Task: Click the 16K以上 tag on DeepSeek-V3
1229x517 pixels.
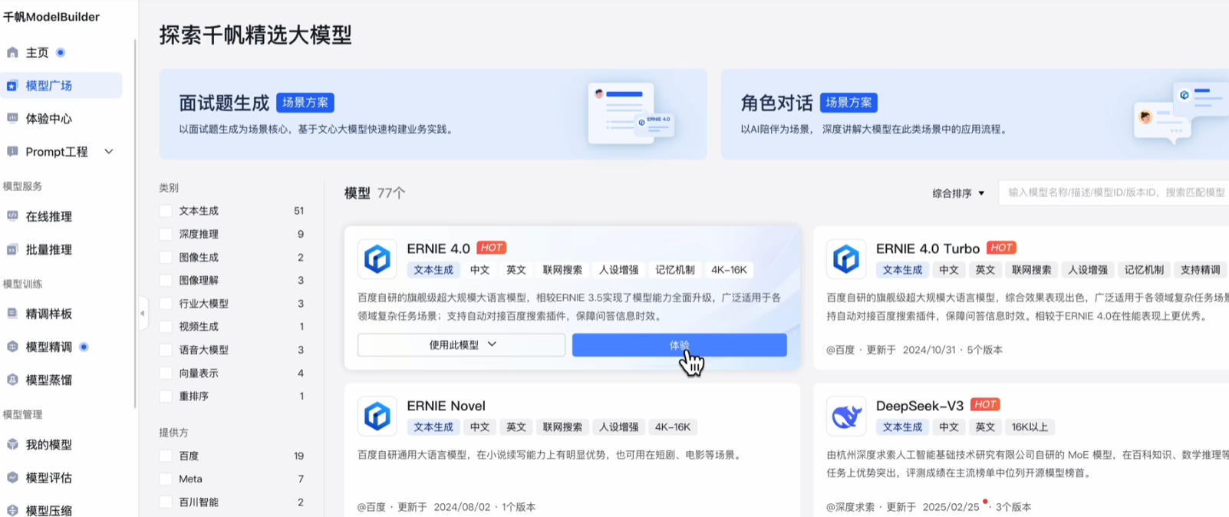Action: coord(1030,427)
